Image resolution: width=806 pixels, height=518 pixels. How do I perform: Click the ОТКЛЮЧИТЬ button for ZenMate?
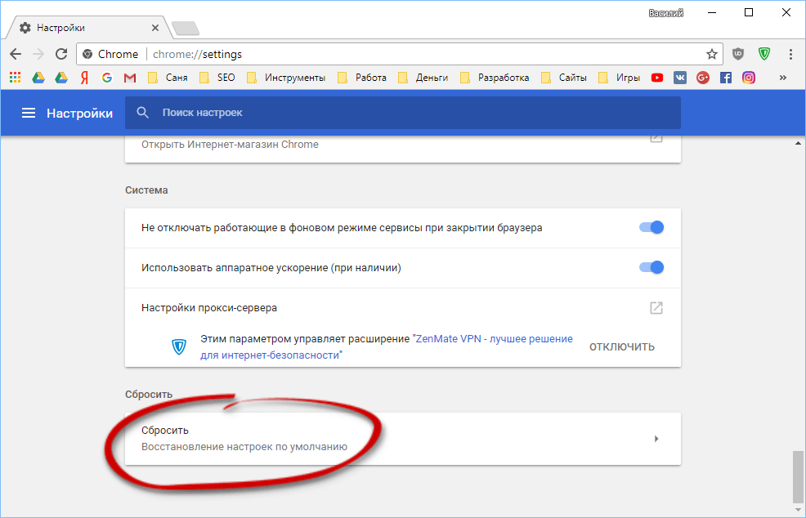click(x=622, y=346)
